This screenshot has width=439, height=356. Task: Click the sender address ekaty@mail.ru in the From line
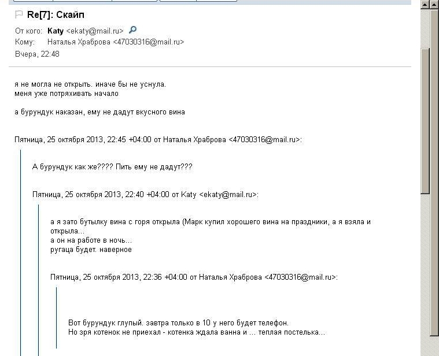tap(95, 31)
